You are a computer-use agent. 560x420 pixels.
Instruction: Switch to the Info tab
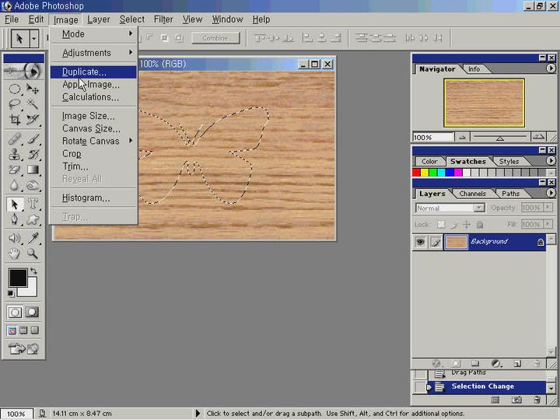click(x=474, y=69)
